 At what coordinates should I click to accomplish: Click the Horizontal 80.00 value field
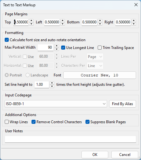[46, 66]
